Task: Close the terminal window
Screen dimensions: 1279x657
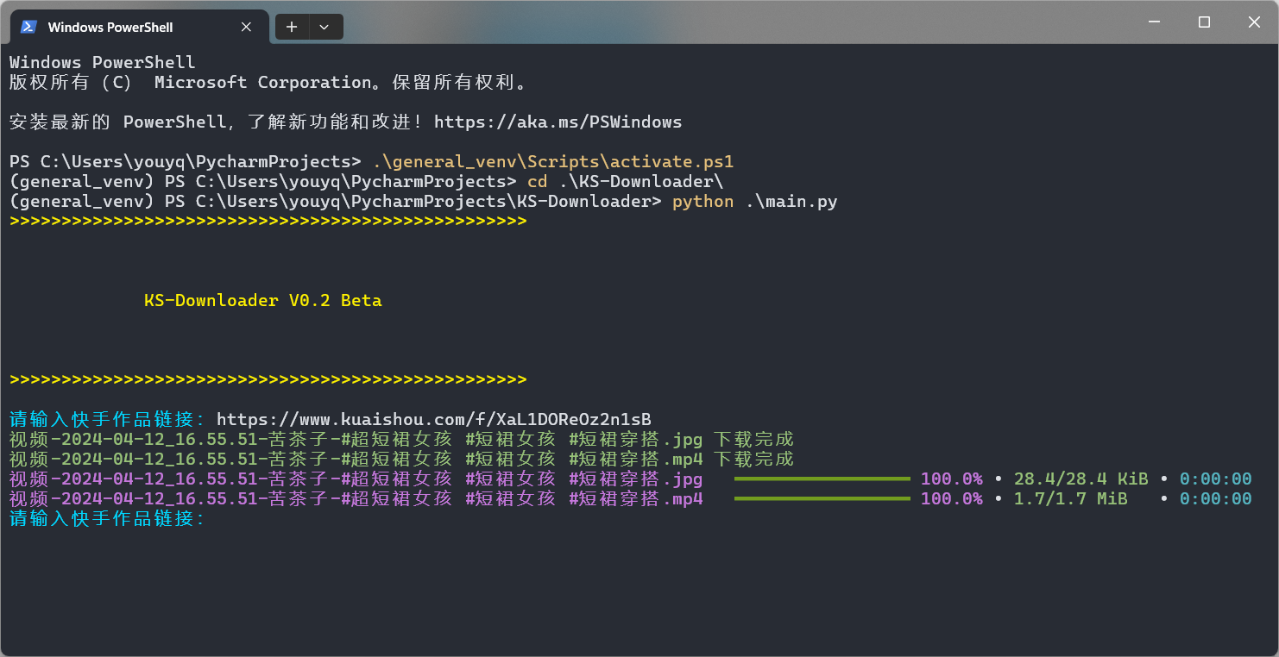Action: point(1254,22)
